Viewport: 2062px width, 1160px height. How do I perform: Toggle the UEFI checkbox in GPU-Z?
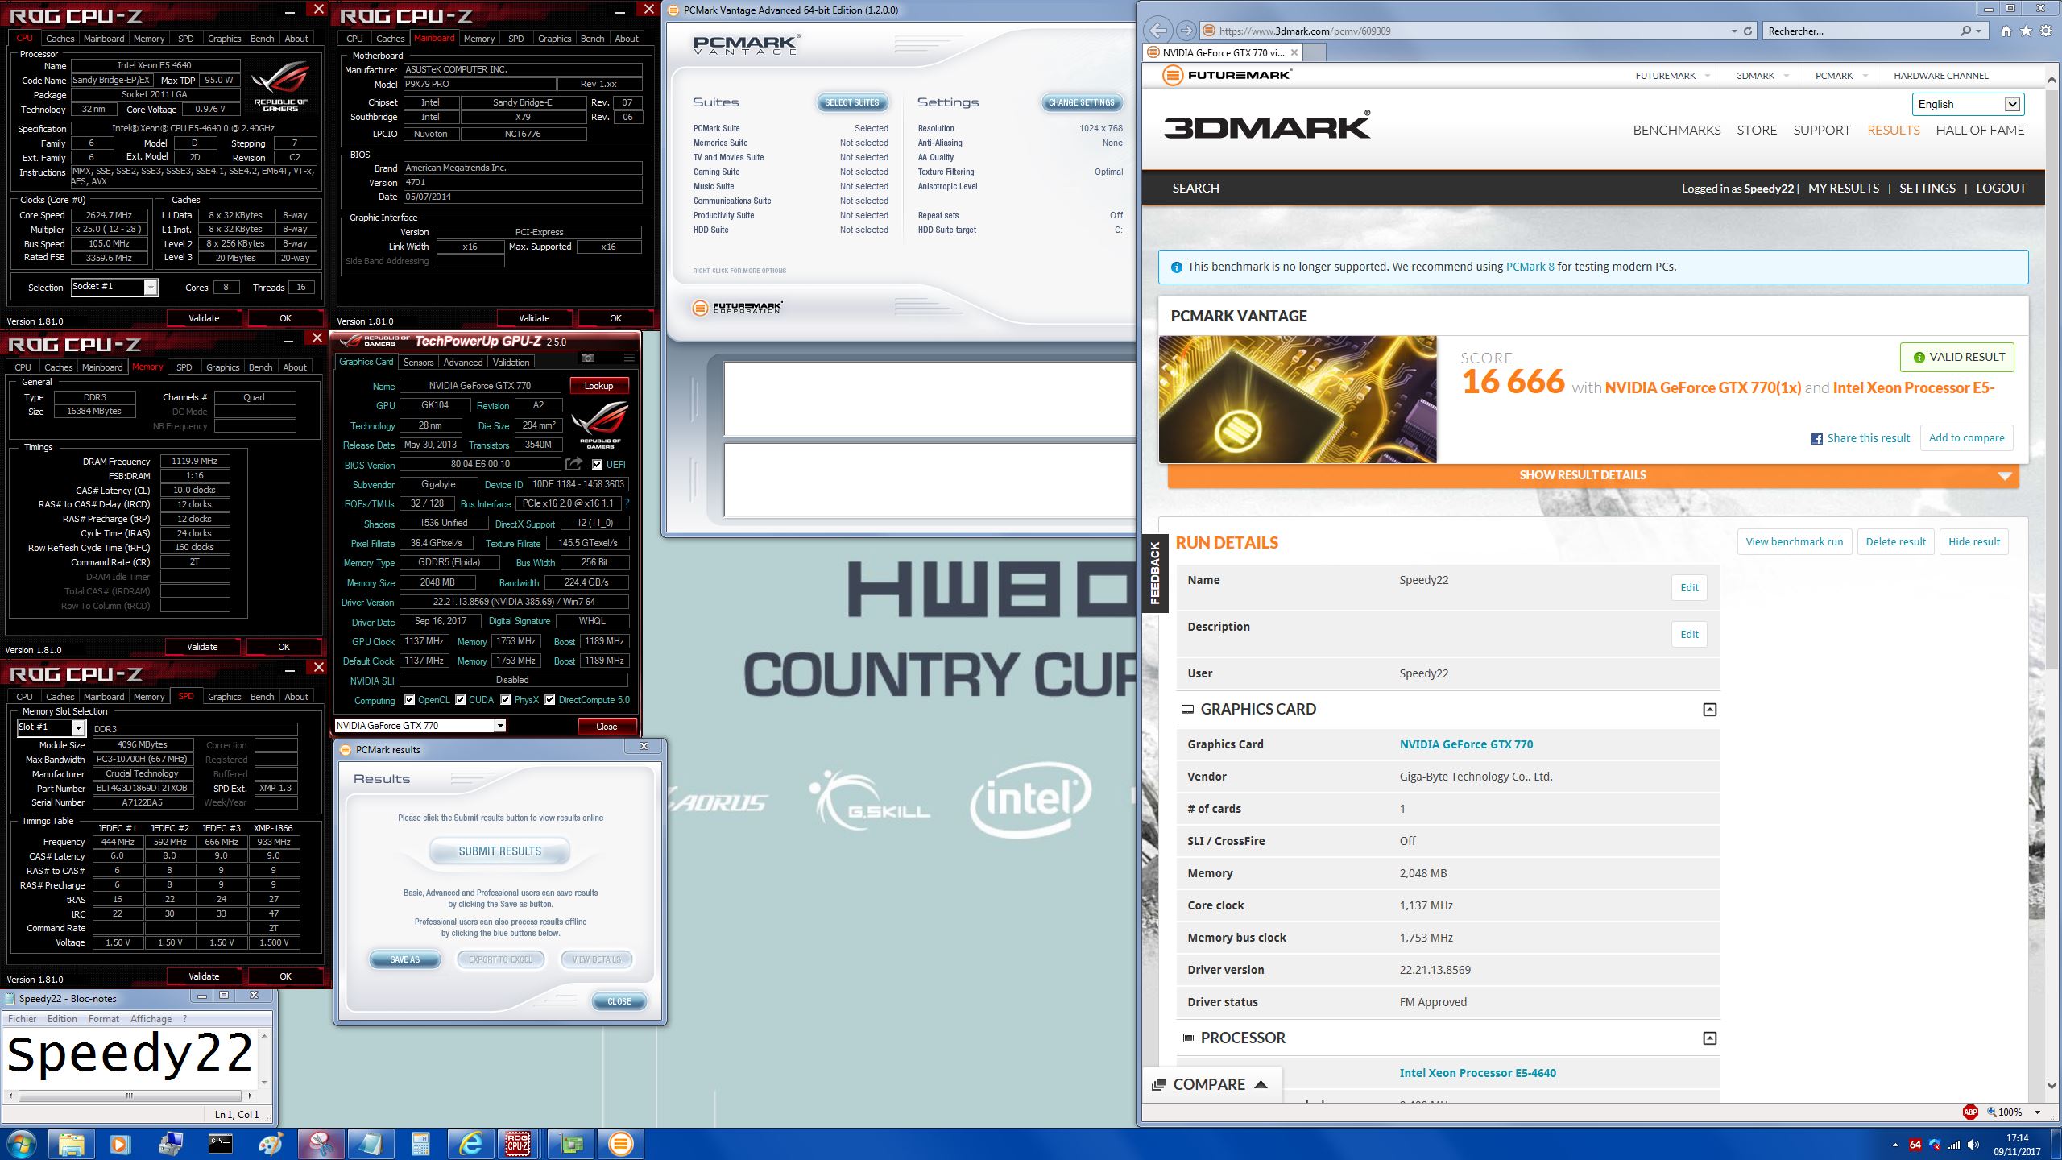[x=597, y=465]
